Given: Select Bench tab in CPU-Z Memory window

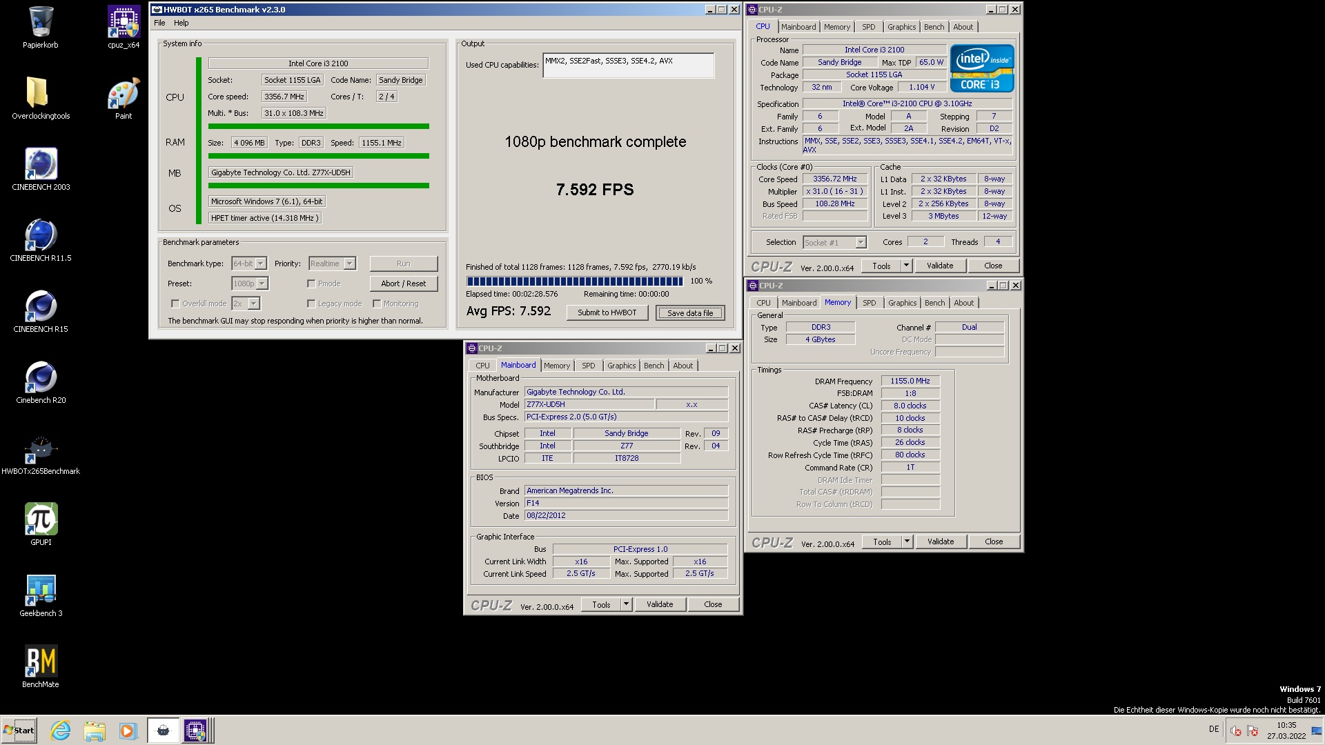Looking at the screenshot, I should (x=934, y=303).
